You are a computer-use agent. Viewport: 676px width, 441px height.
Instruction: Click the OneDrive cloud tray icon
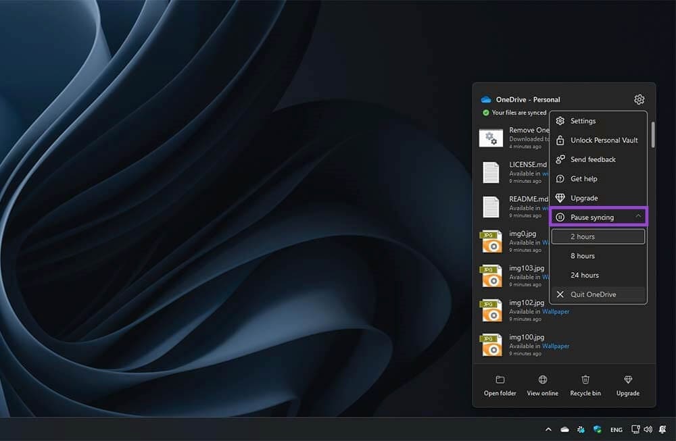point(564,430)
